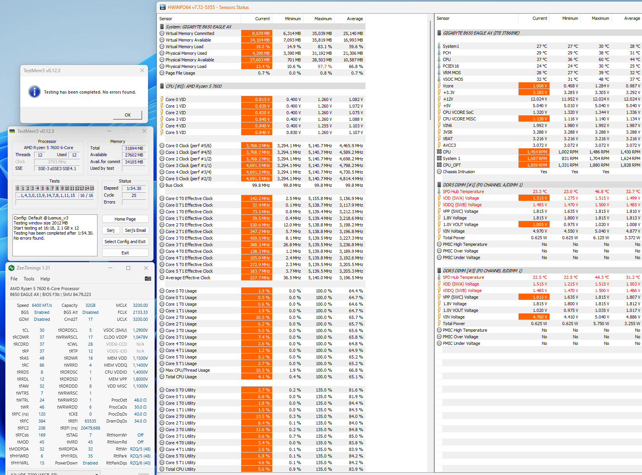Image resolution: width=642 pixels, height=475 pixels.
Task: Click the Page File Usage sensor icon
Action: coord(162,73)
